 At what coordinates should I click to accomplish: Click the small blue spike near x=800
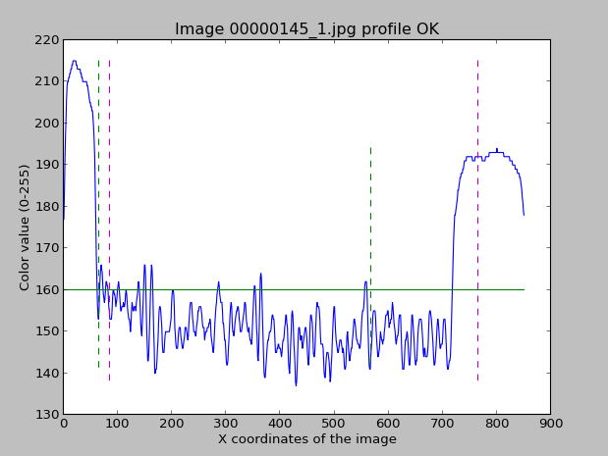click(x=497, y=150)
